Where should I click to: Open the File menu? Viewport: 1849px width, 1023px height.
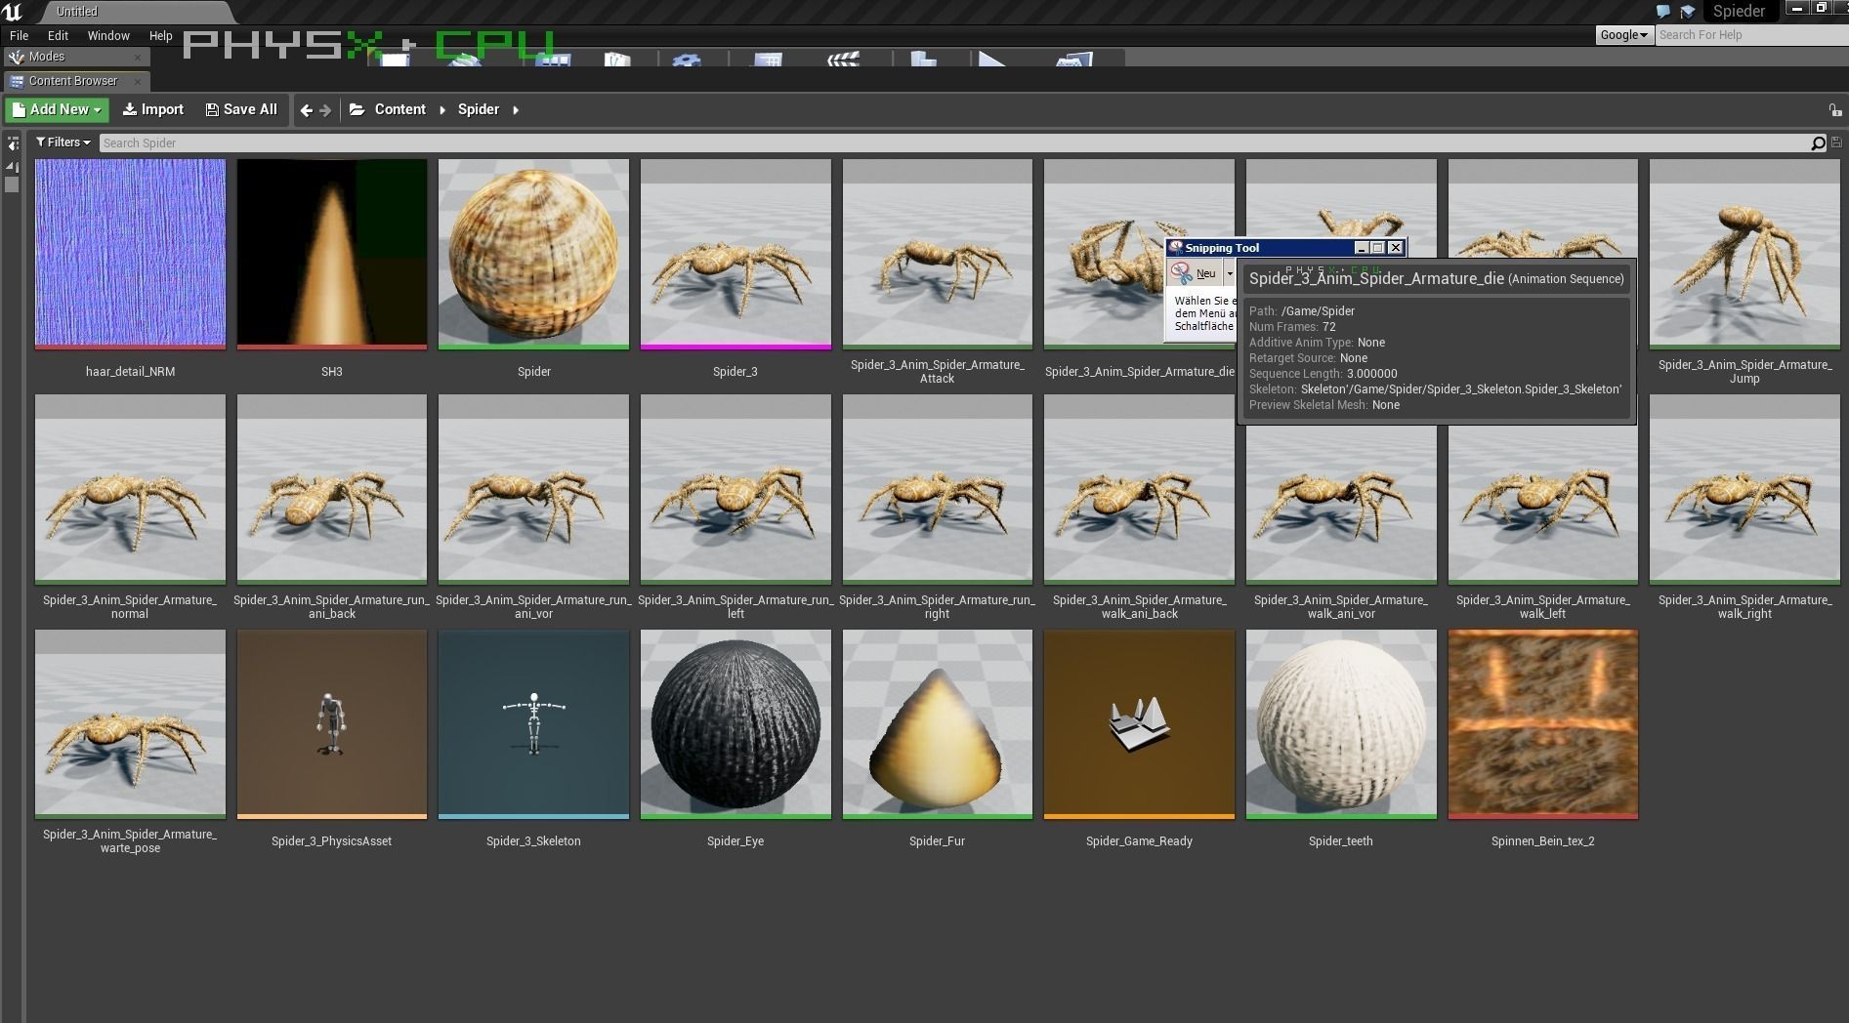(x=19, y=35)
